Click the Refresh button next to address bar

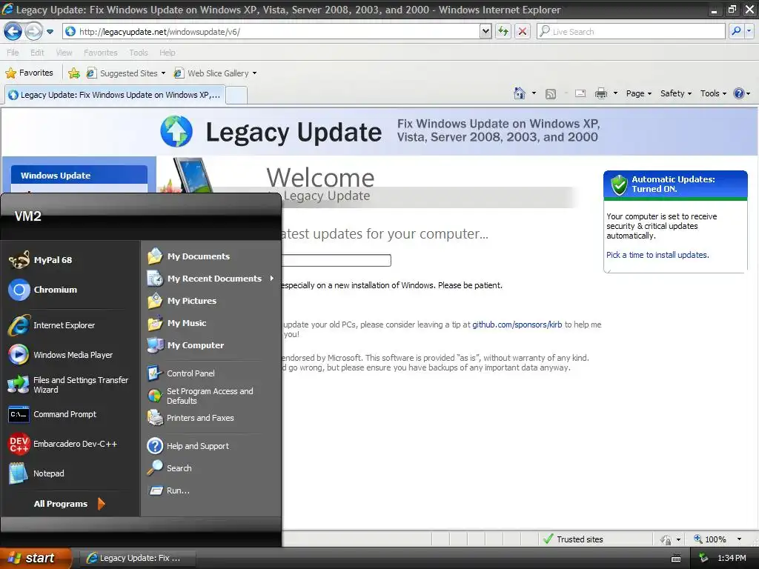click(503, 31)
